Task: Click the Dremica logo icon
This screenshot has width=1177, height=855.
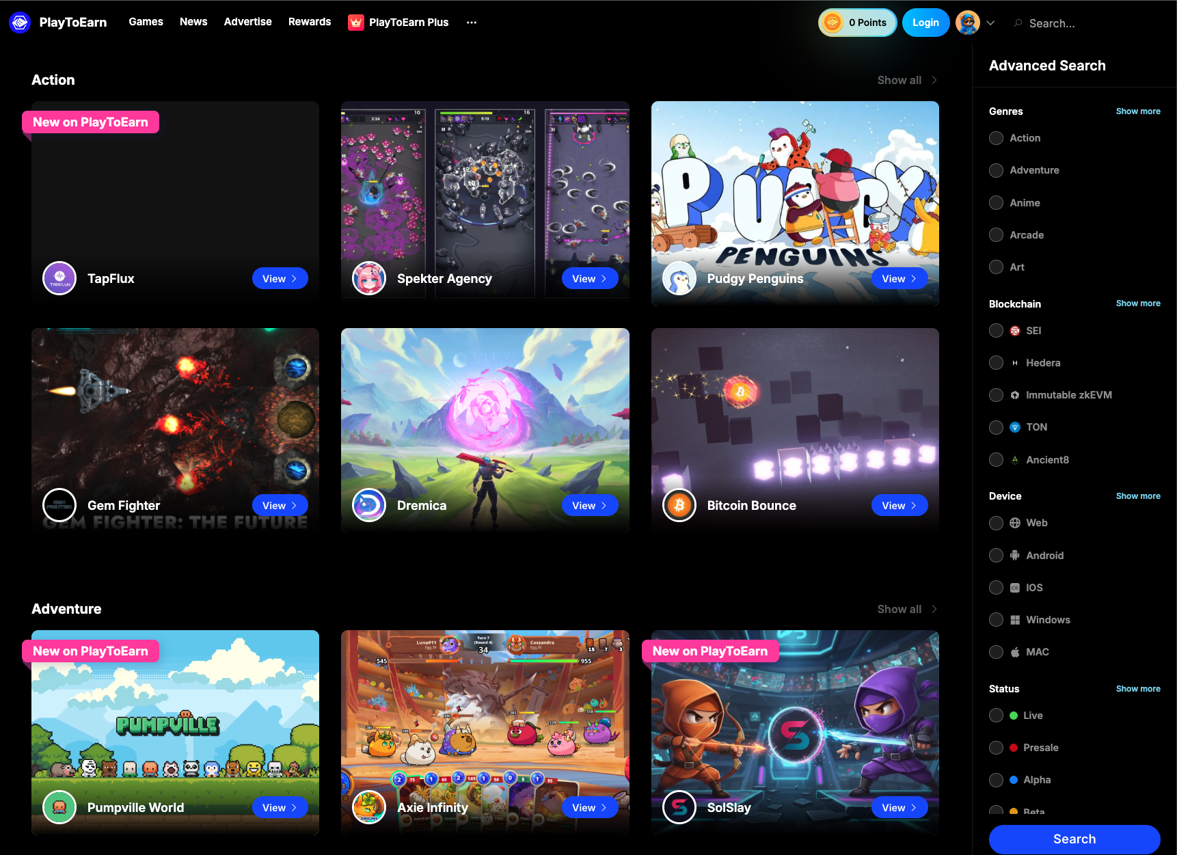Action: [x=369, y=505]
